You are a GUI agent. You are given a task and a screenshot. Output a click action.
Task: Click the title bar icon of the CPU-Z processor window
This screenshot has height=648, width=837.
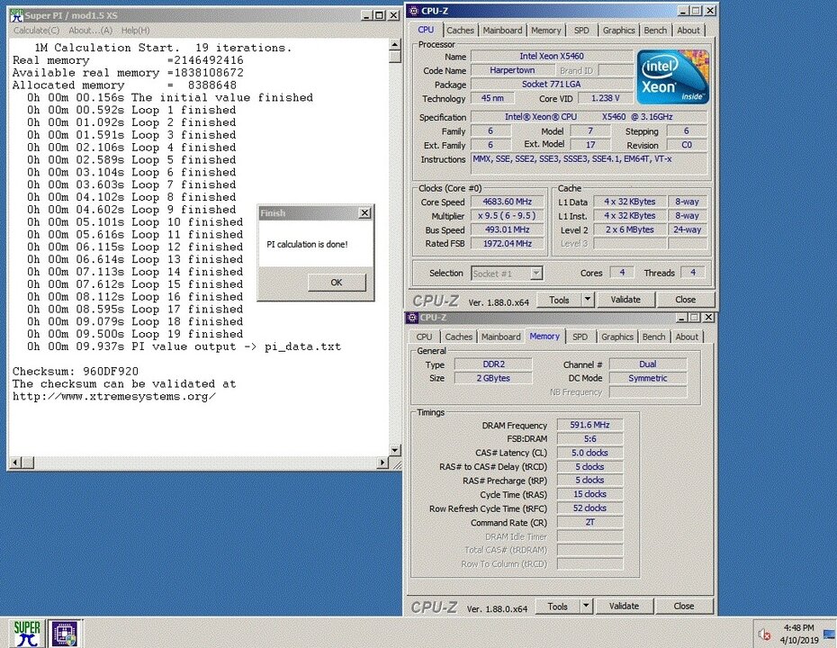[413, 11]
